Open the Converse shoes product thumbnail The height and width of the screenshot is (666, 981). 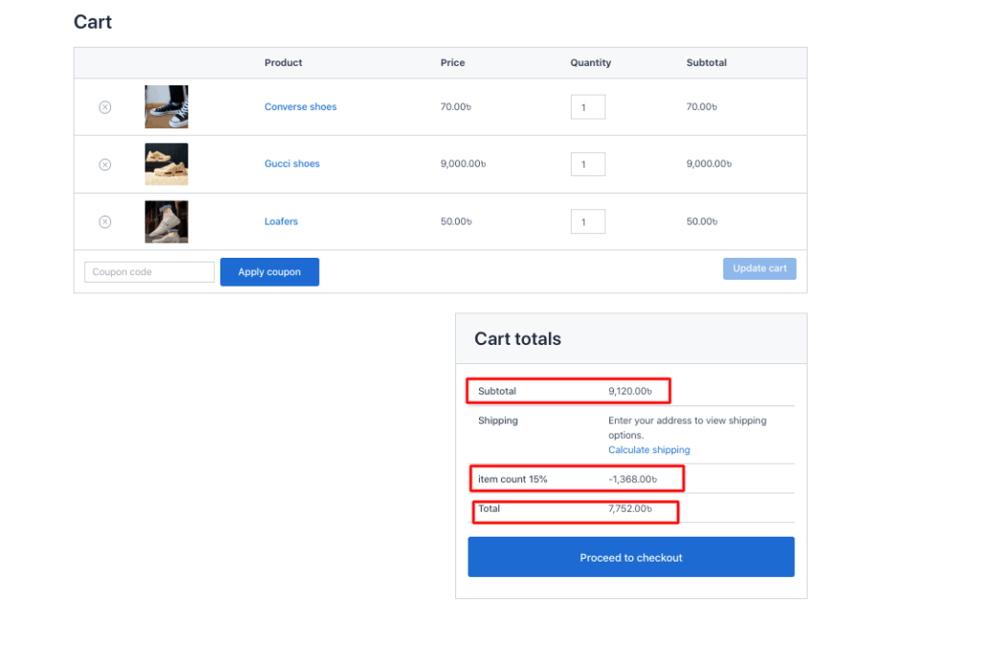point(166,107)
